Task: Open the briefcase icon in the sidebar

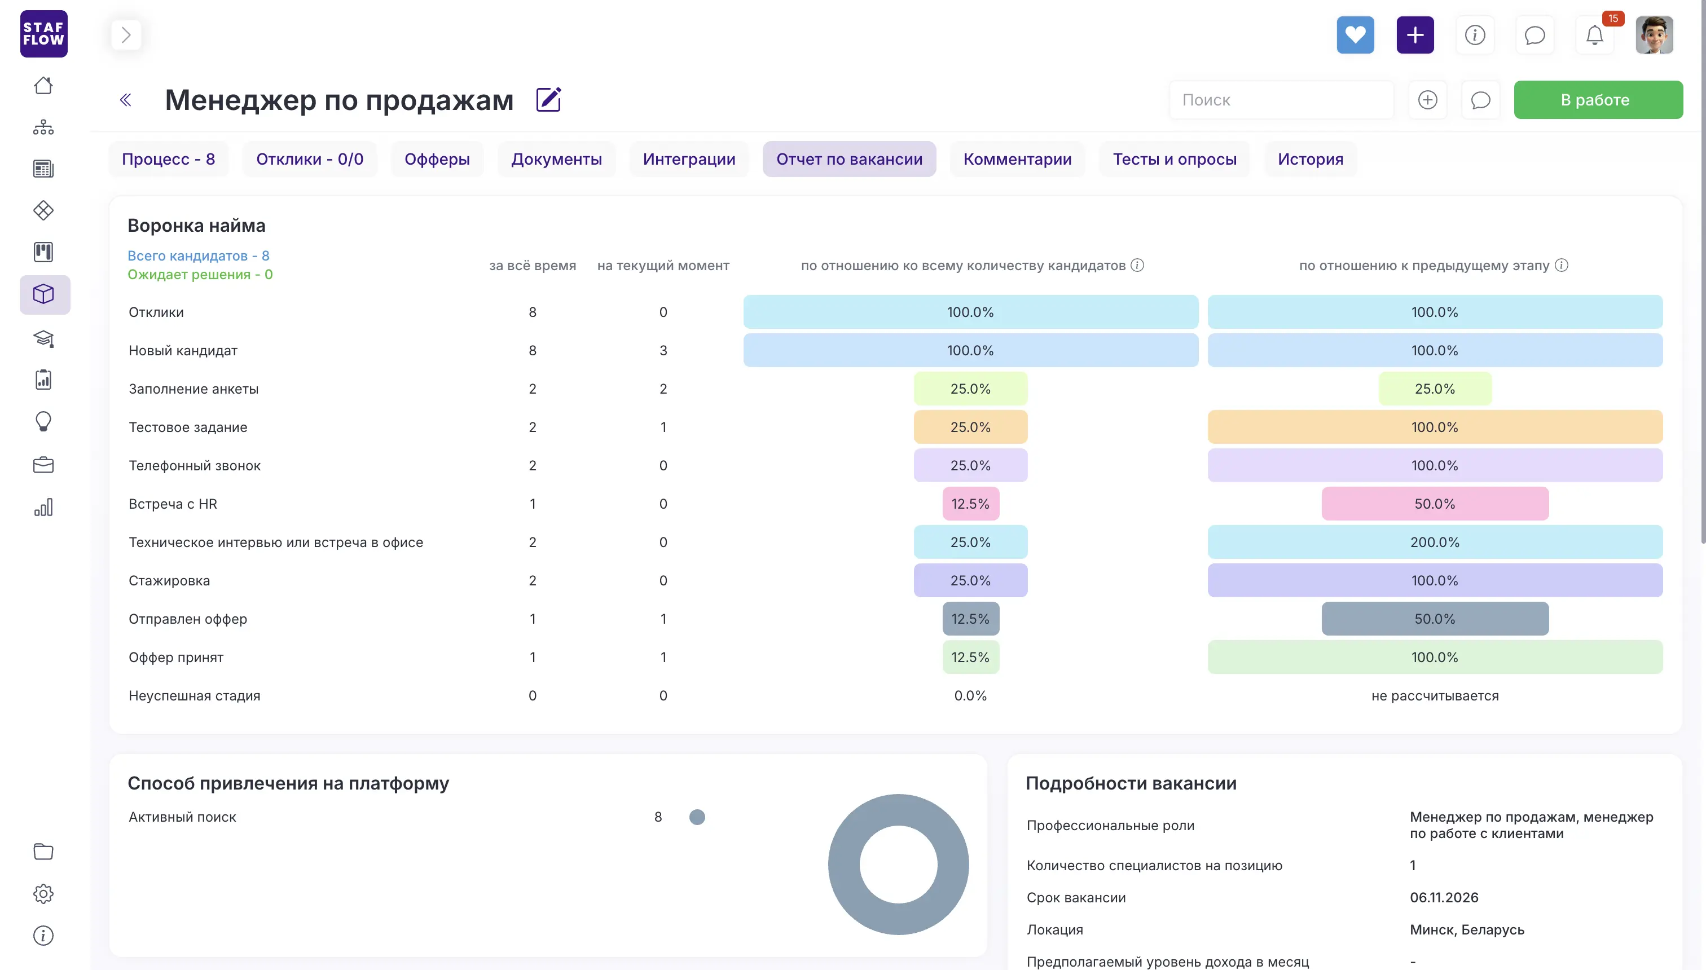Action: (x=43, y=464)
